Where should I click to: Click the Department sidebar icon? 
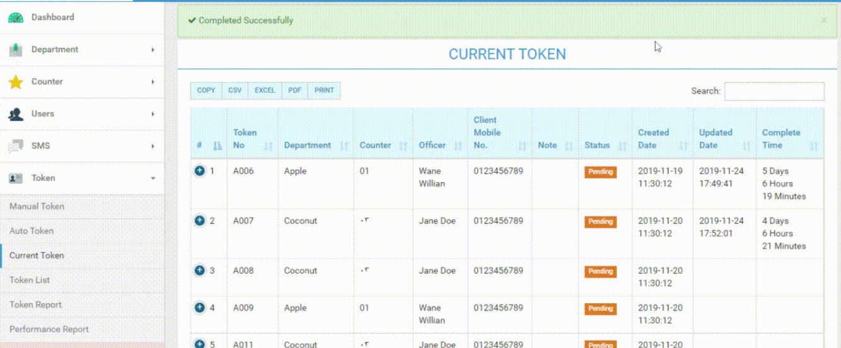point(16,50)
